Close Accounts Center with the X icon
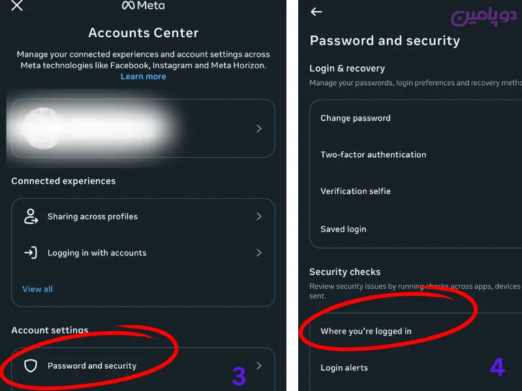 pos(17,6)
